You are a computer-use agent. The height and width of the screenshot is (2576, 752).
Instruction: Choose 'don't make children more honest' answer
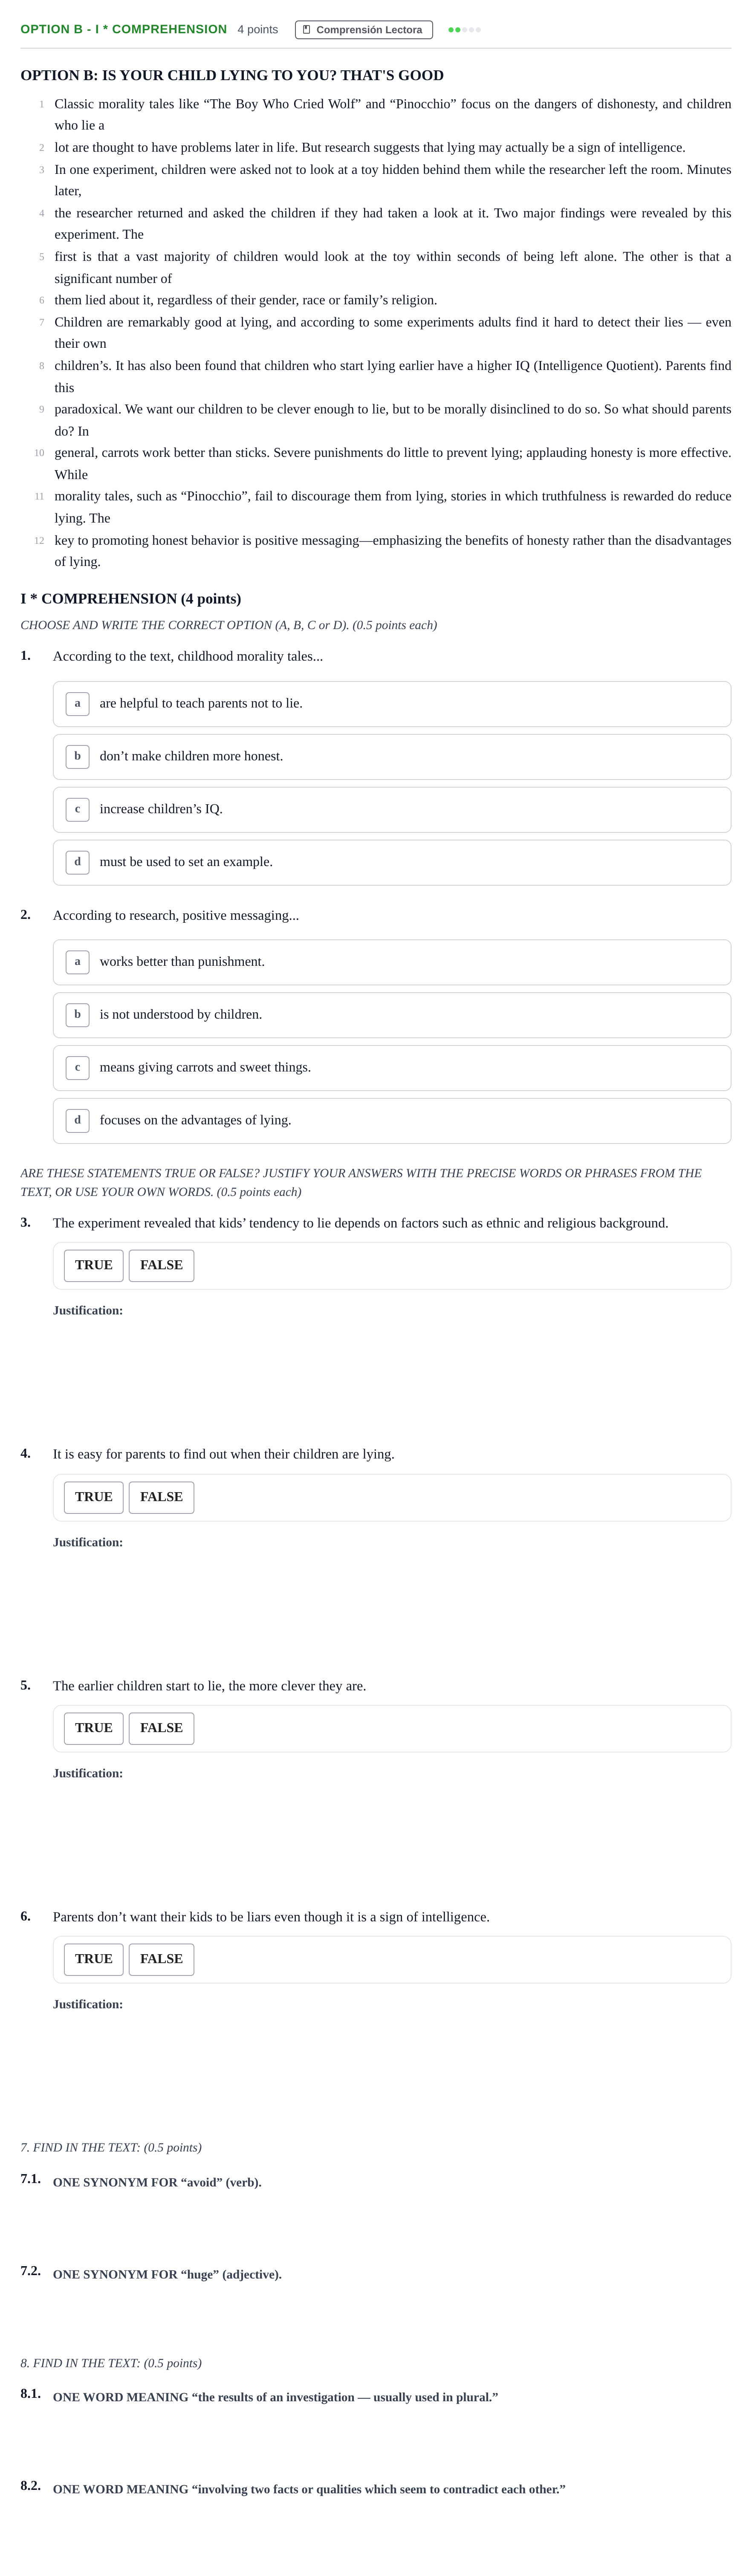tap(392, 757)
